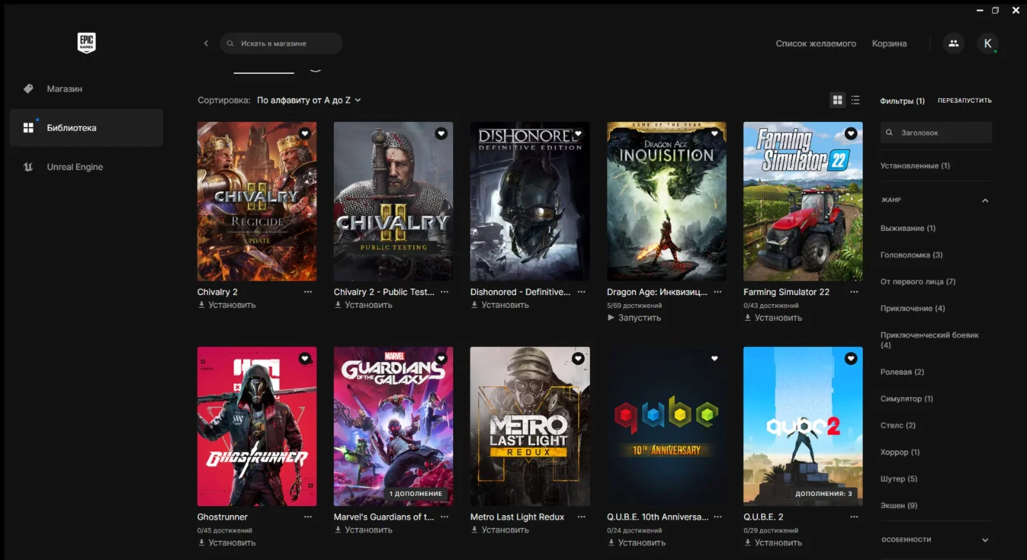Open Список желаемого wishlist
Image resolution: width=1027 pixels, height=560 pixels.
[x=816, y=44]
